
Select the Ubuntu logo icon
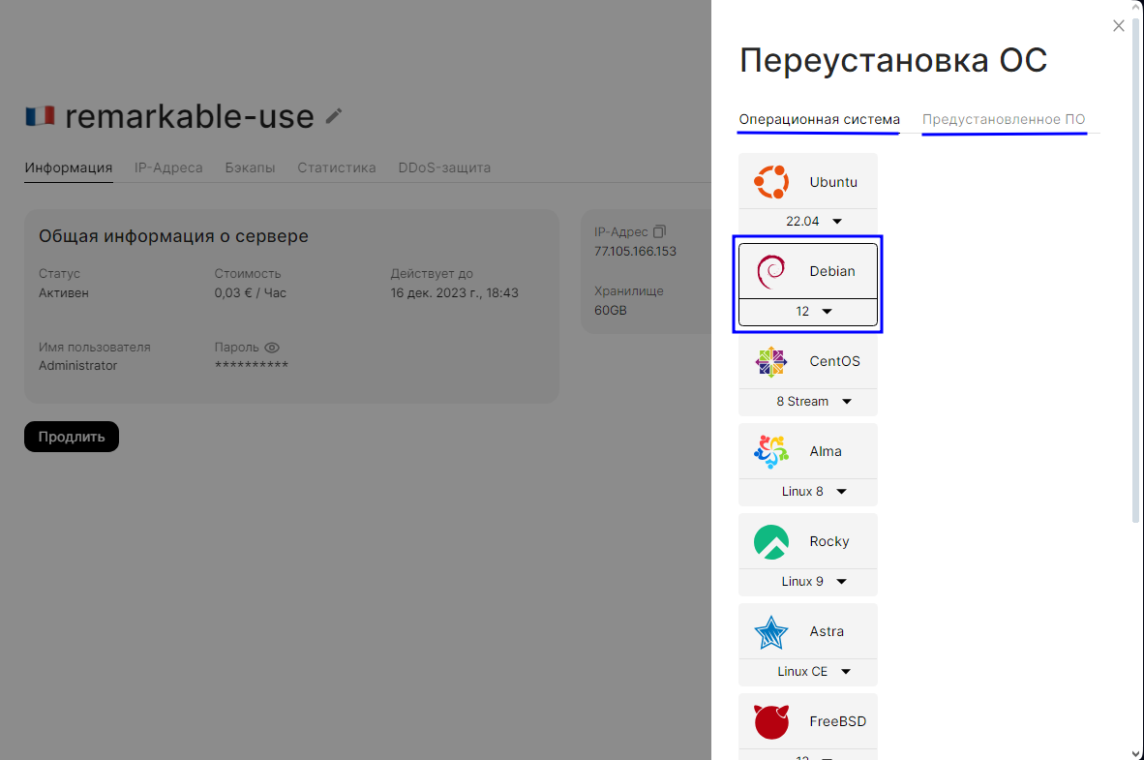[771, 182]
